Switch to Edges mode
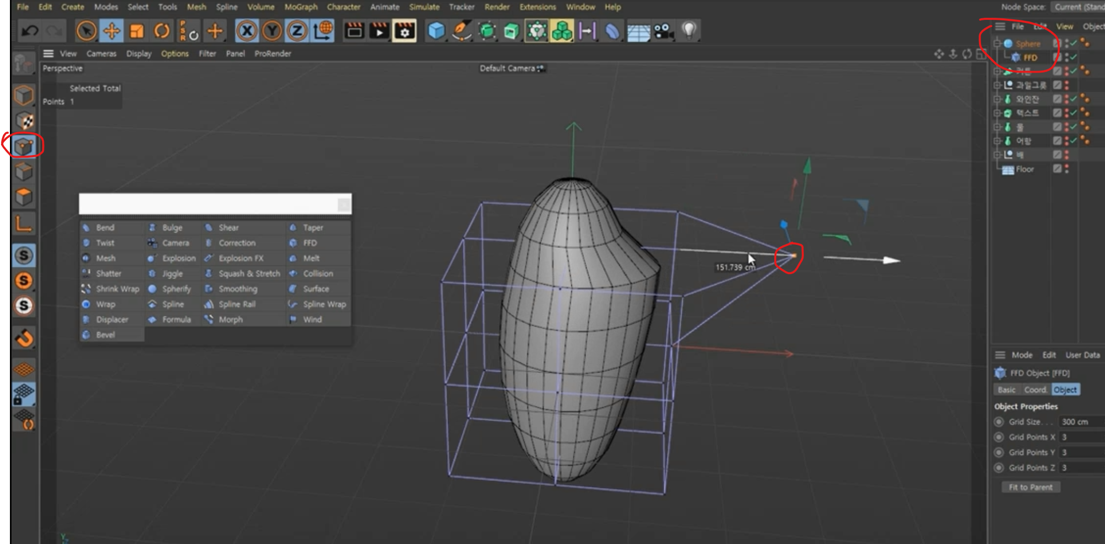Viewport: 1105px width, 544px height. pos(24,171)
